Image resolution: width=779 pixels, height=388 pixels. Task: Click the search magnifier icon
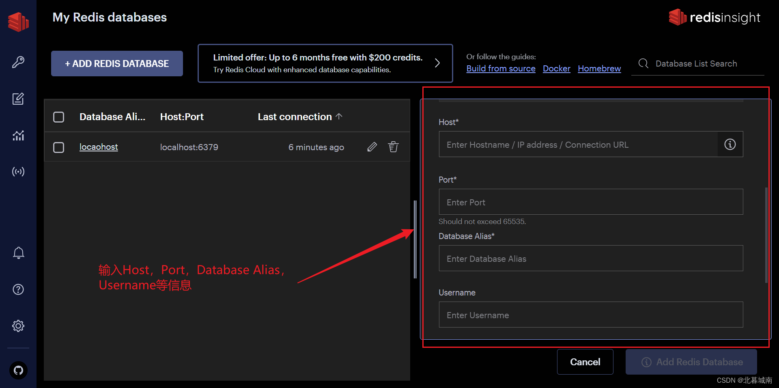[643, 63]
